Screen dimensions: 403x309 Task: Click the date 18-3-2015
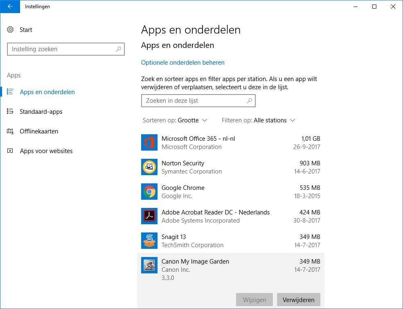pos(307,196)
